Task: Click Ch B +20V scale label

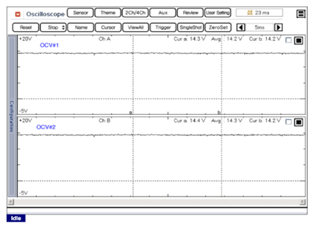Action: click(x=25, y=121)
